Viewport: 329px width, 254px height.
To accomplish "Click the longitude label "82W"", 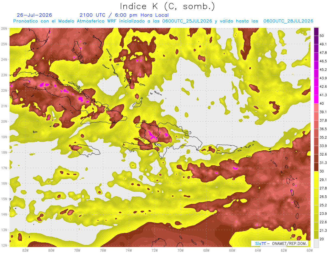I will 25,250.
